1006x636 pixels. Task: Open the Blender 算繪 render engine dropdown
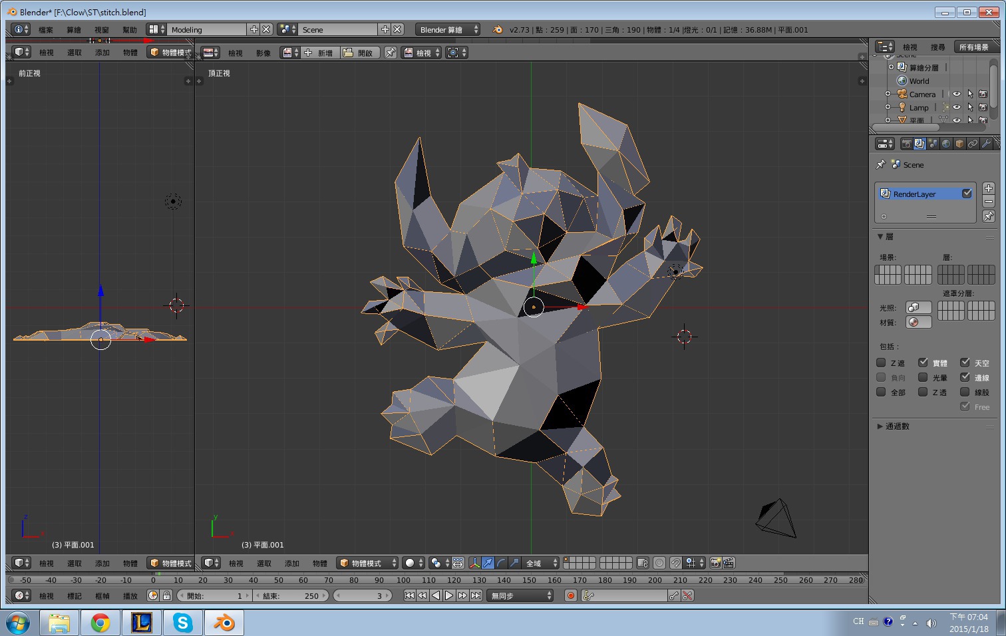click(x=448, y=29)
